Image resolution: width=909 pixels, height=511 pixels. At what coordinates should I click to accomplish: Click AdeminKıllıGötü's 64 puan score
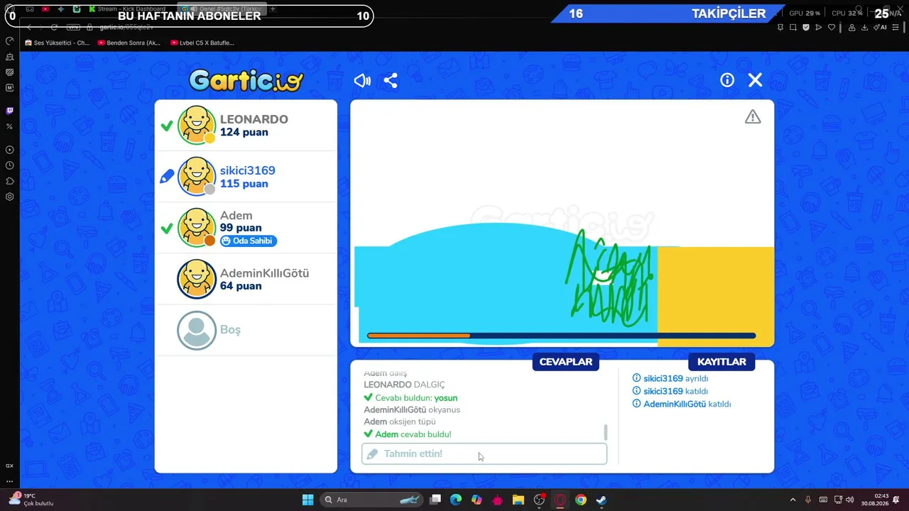pyautogui.click(x=241, y=286)
